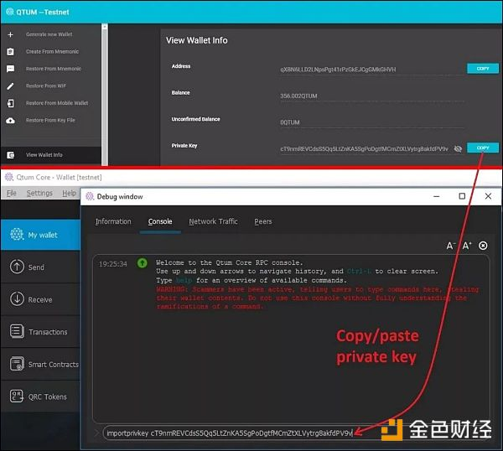The image size is (503, 451).
Task: Open the Settings menu in Qtum Core
Action: [x=39, y=193]
